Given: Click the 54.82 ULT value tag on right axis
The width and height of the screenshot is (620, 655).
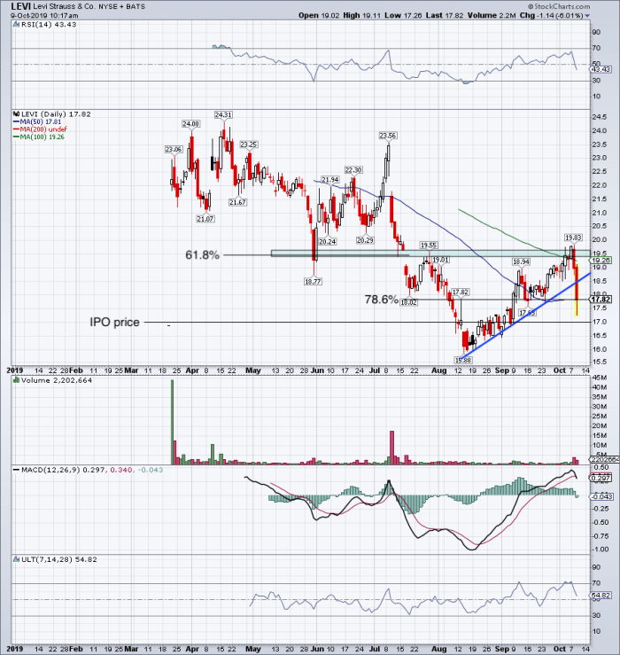Looking at the screenshot, I should tap(601, 596).
